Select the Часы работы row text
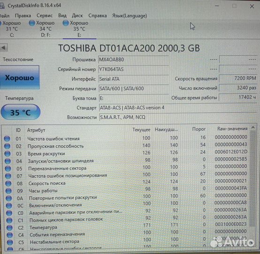 point(43,190)
